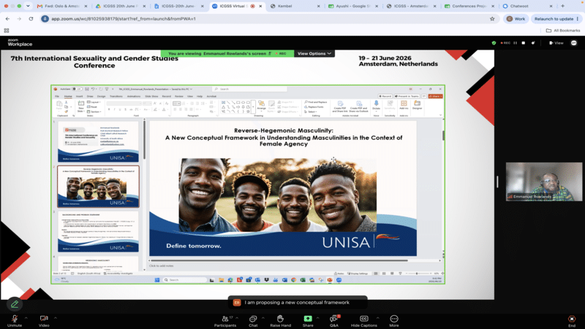Switch to the Conferences Project tab

point(469,6)
